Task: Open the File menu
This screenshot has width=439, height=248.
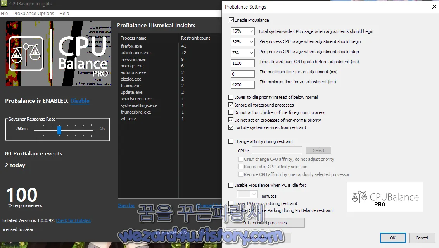Action: [4, 14]
